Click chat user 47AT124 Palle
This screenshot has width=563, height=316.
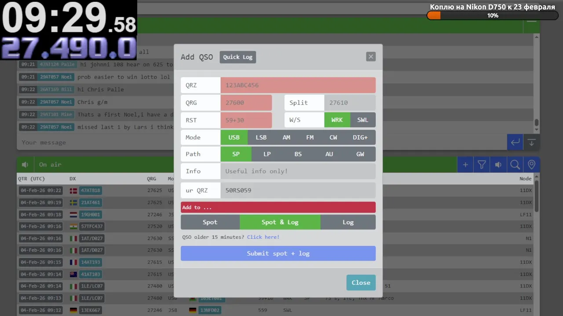[57, 64]
